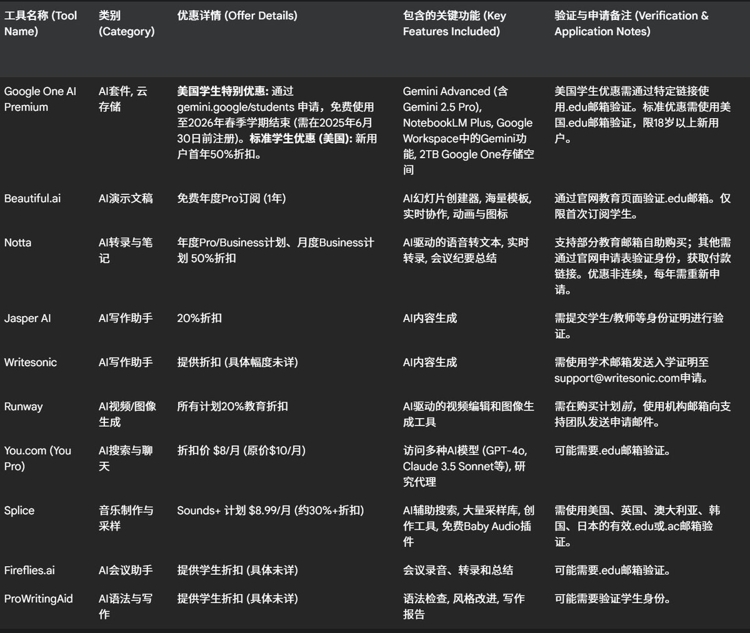Click the 'AI演示文稿' category cell
750x633 pixels.
(126, 199)
